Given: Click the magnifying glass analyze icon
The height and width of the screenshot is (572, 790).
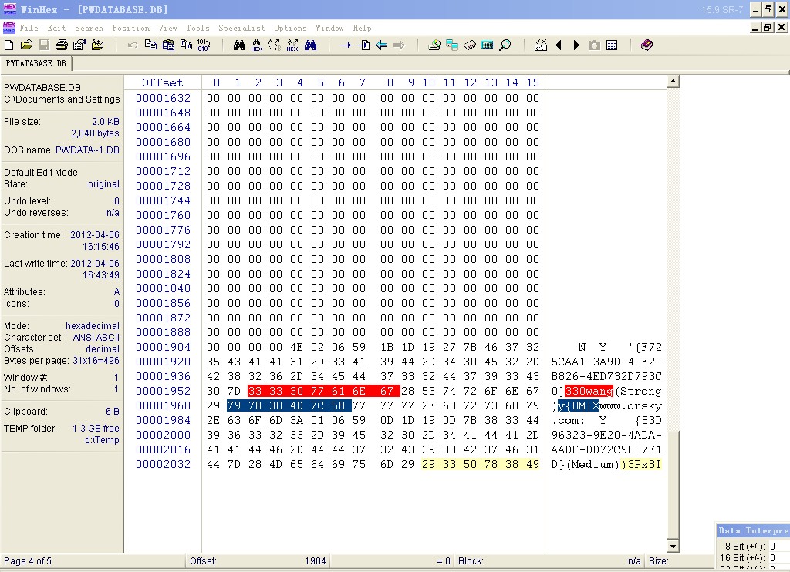Looking at the screenshot, I should (x=505, y=45).
